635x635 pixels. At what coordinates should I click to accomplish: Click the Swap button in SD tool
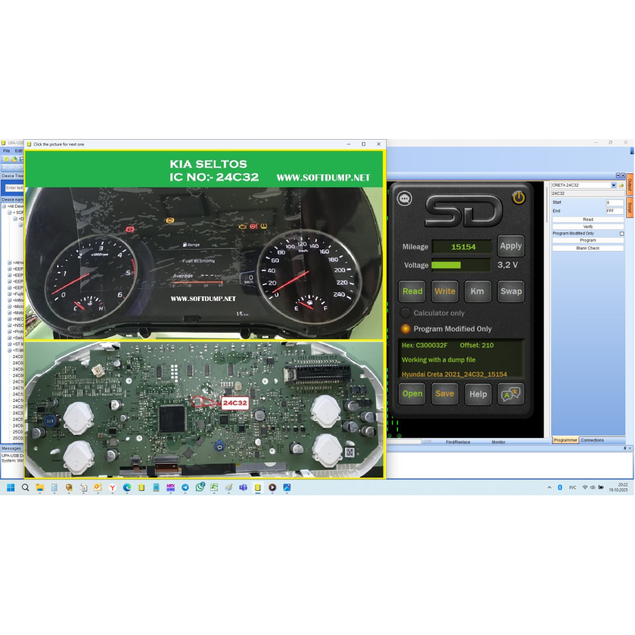[511, 291]
